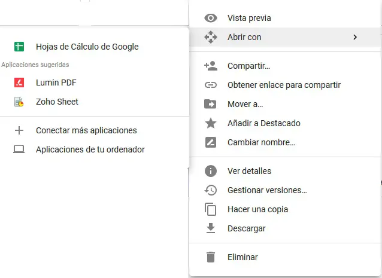Click the eye icon for Vista previa
The image size is (382, 278).
(x=210, y=18)
